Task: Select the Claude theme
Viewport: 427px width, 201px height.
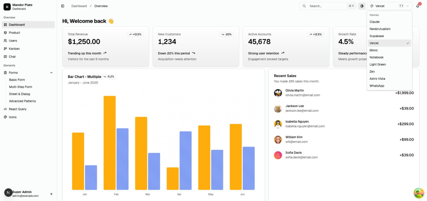Action: click(389, 22)
